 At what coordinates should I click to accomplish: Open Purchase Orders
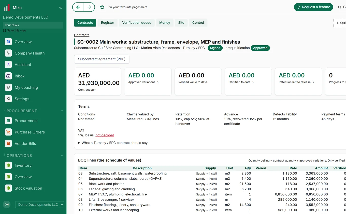[30, 132]
